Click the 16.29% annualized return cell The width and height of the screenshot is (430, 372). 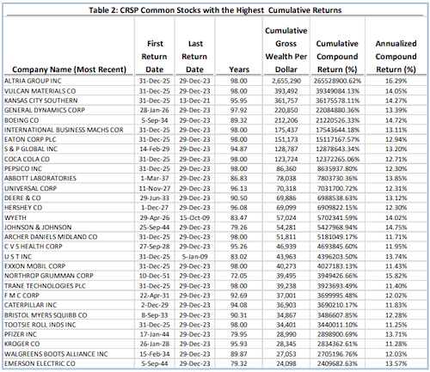(396, 81)
